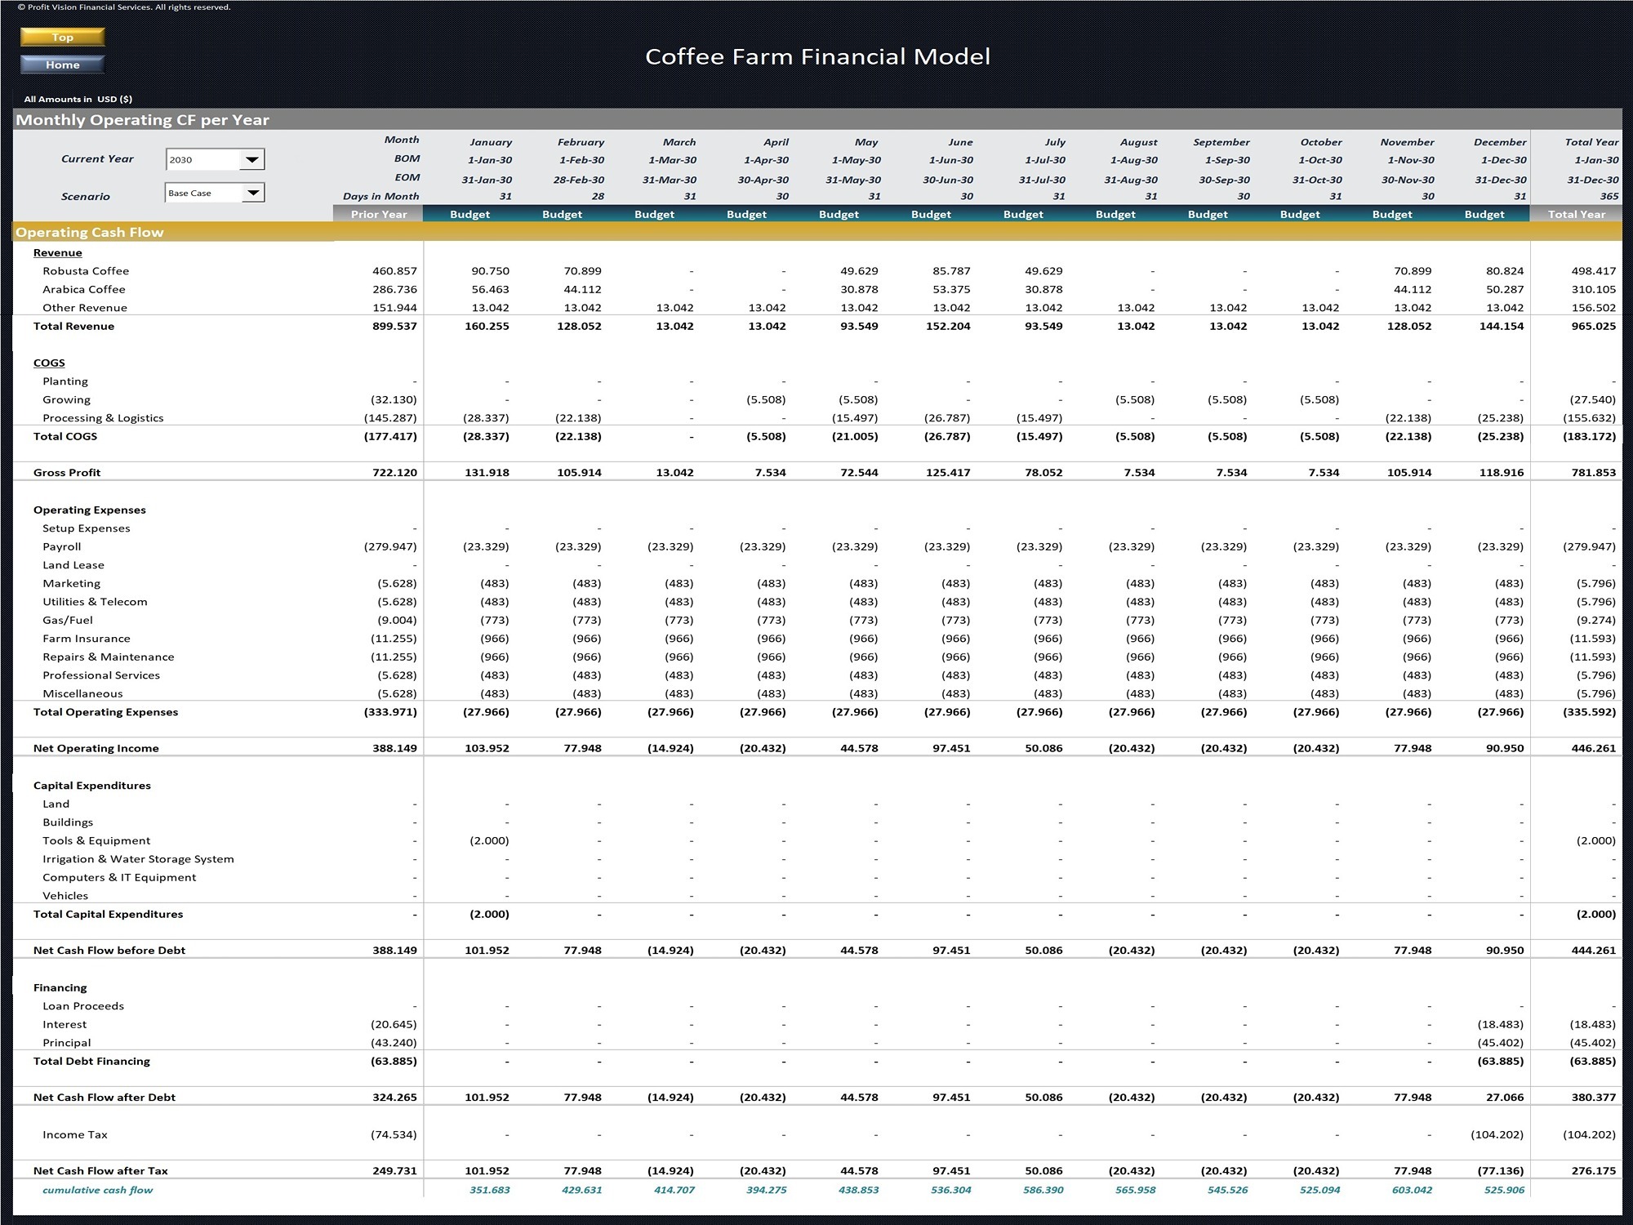Select the Capital Expenditures heading
This screenshot has width=1633, height=1225.
92,786
